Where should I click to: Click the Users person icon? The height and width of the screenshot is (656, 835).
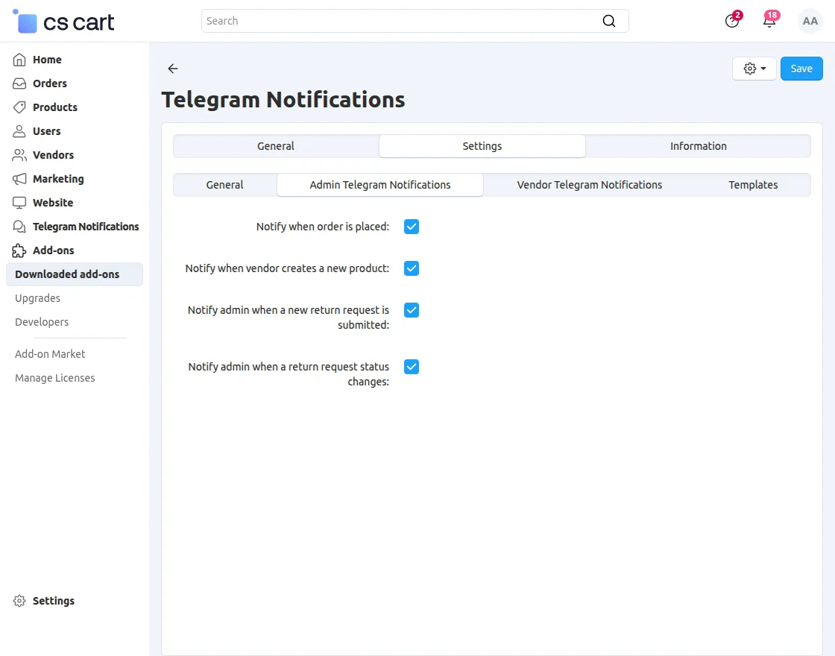click(x=19, y=131)
